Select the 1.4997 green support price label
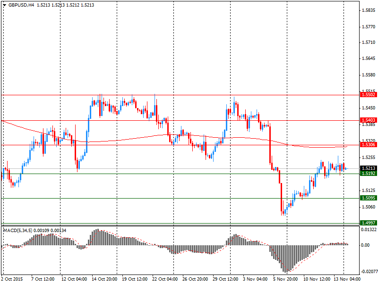 [369, 223]
